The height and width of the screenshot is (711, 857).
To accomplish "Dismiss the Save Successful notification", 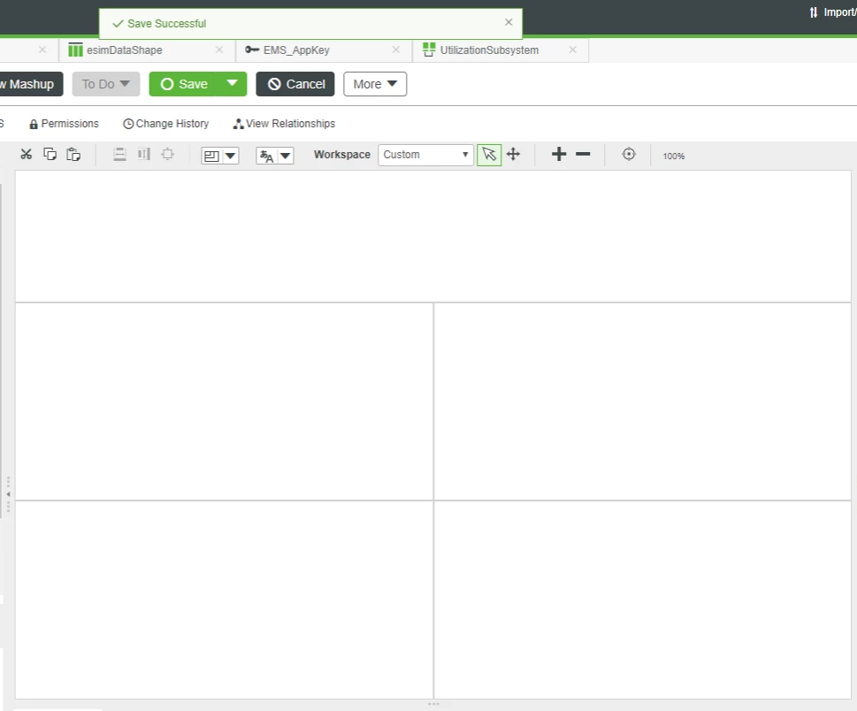I will [x=509, y=22].
